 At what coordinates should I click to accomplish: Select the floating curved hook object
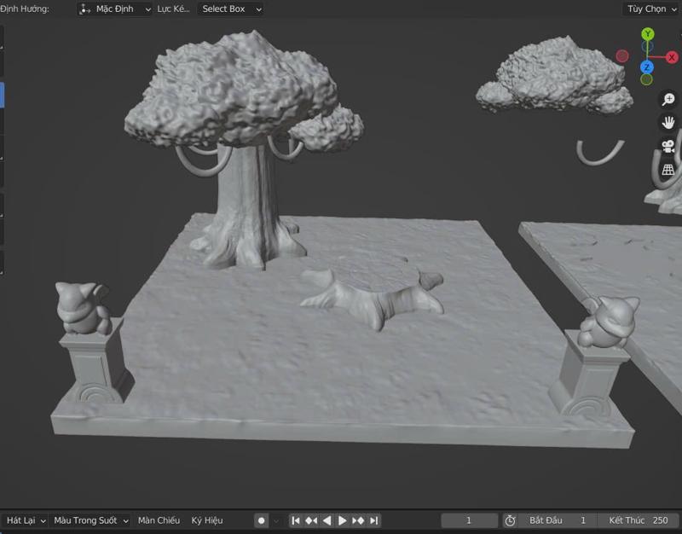(x=600, y=153)
